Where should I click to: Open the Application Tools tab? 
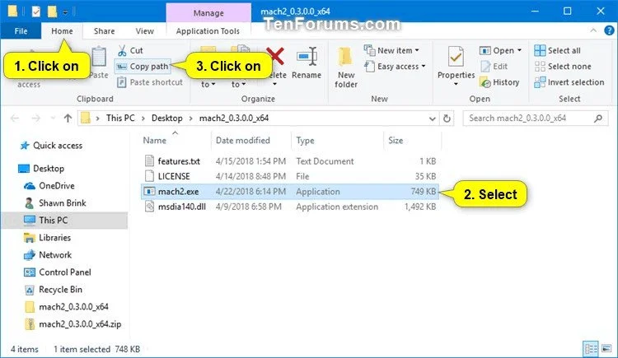pos(208,30)
